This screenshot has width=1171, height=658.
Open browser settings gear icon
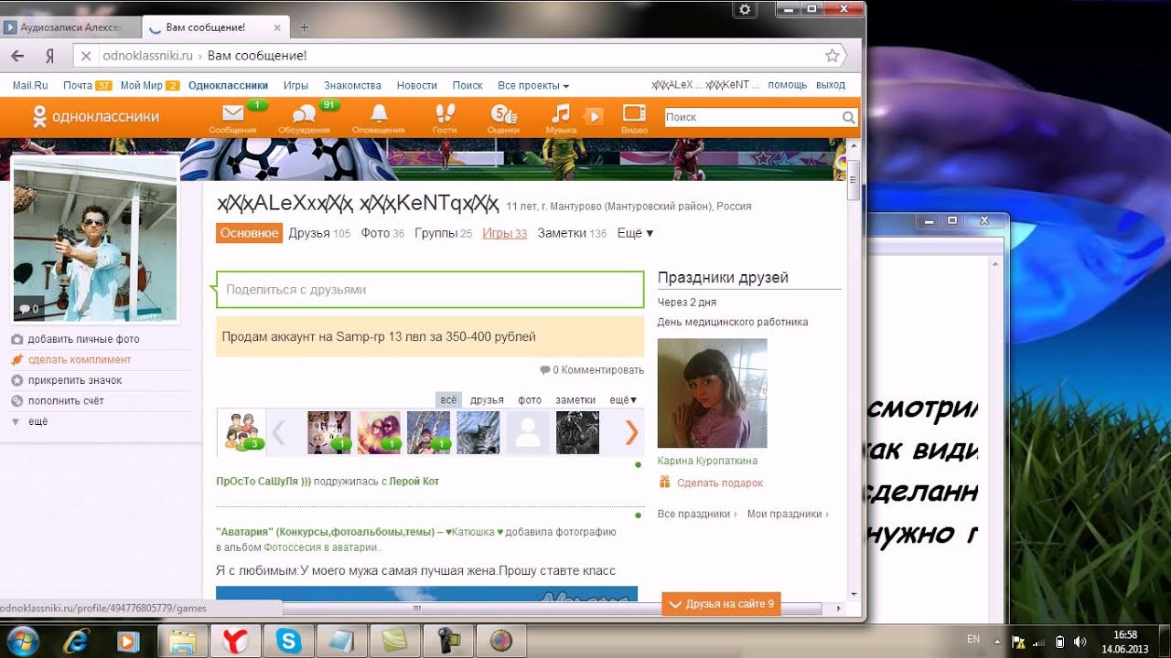[x=746, y=9]
